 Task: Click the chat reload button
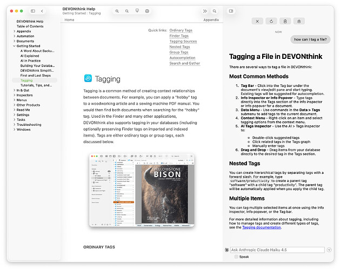click(x=271, y=21)
